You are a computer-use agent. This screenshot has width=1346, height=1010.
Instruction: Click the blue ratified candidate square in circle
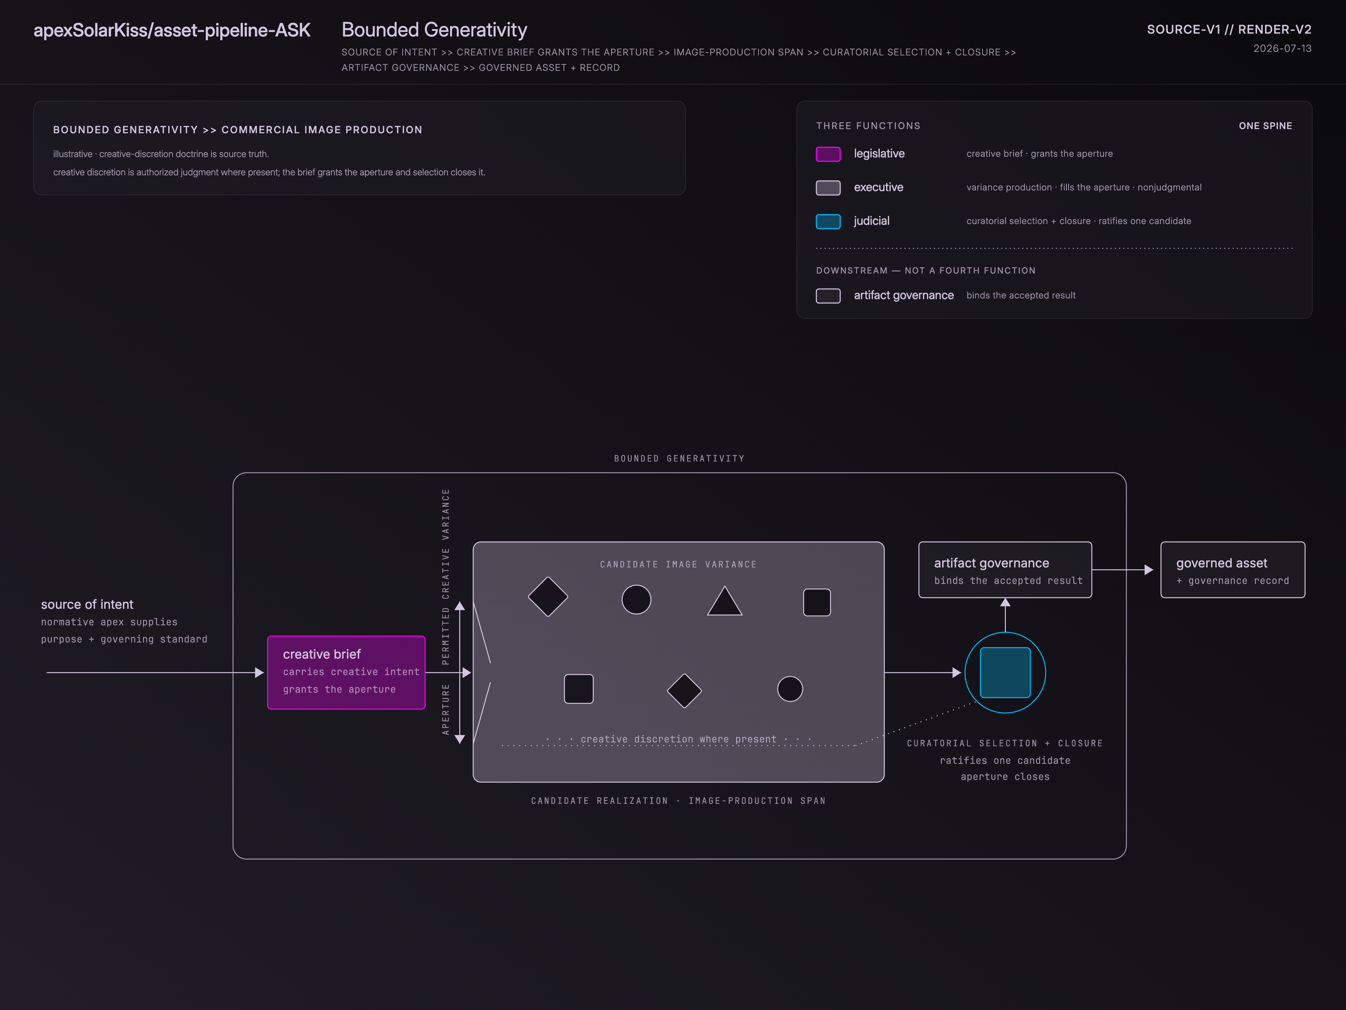pyautogui.click(x=1005, y=672)
